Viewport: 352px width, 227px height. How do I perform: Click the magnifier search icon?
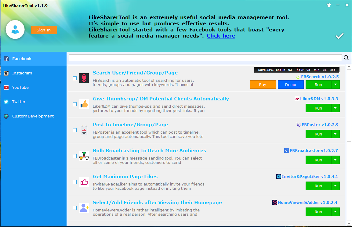346,58
